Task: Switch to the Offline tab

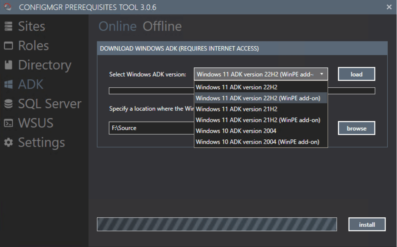Action: (162, 26)
